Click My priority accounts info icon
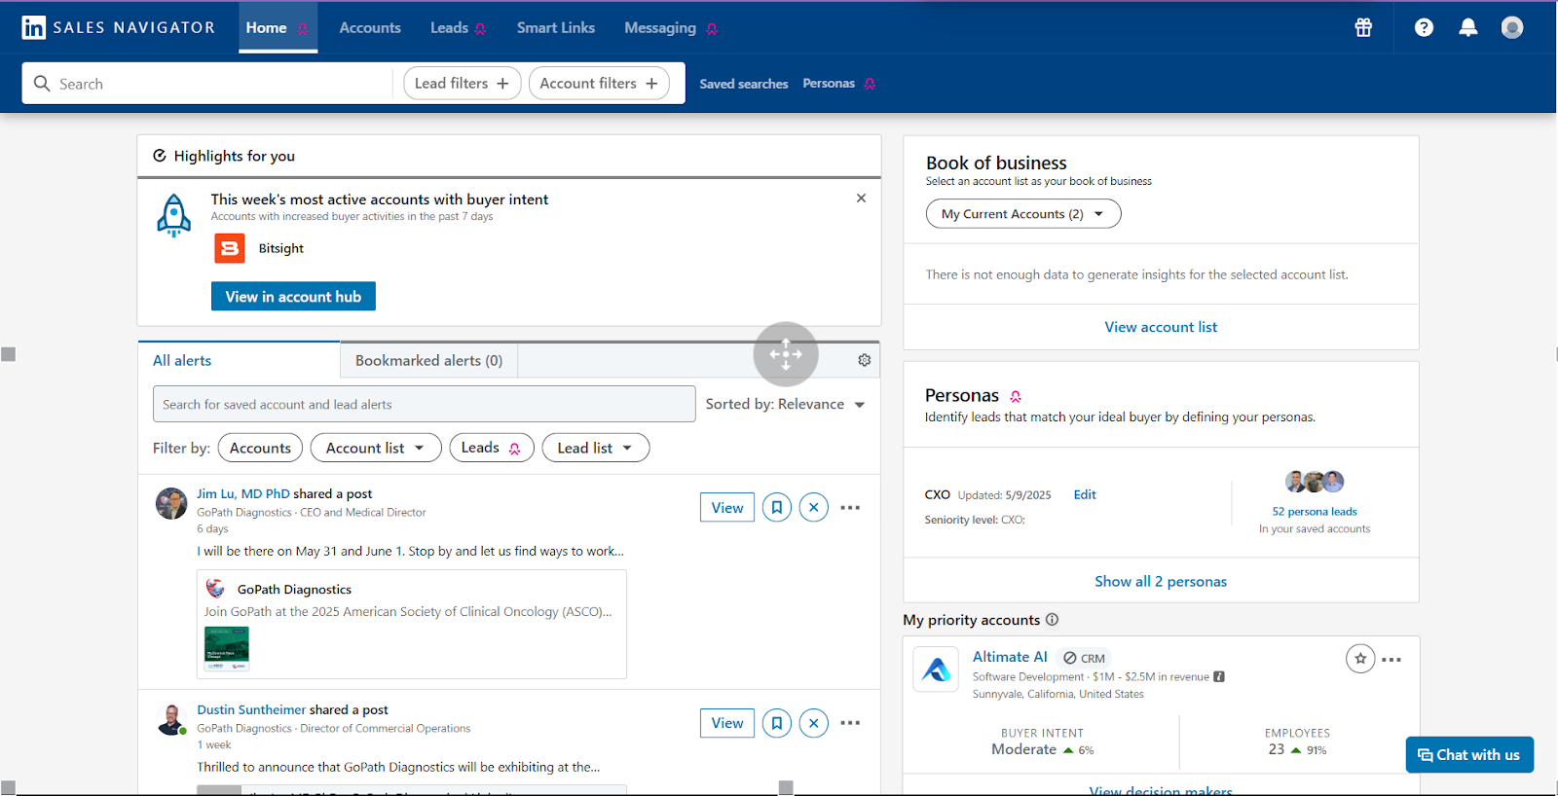 (x=1052, y=620)
